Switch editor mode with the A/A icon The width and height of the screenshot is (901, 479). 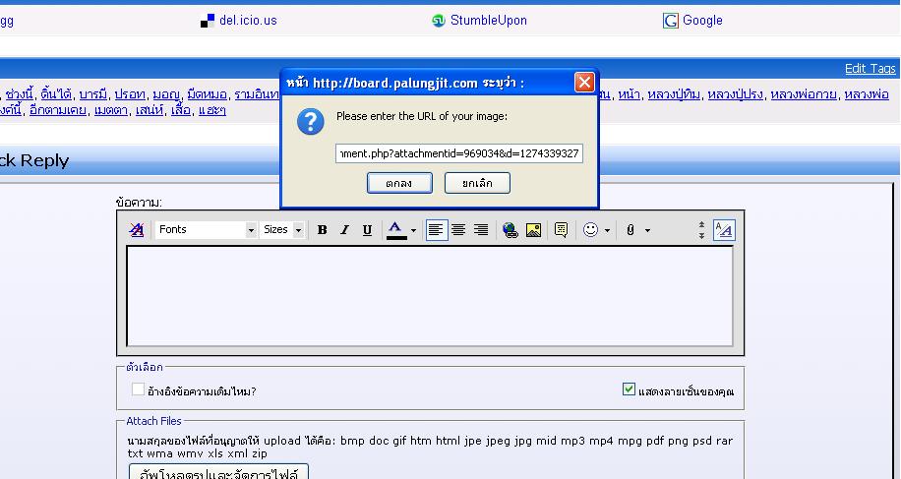[723, 230]
